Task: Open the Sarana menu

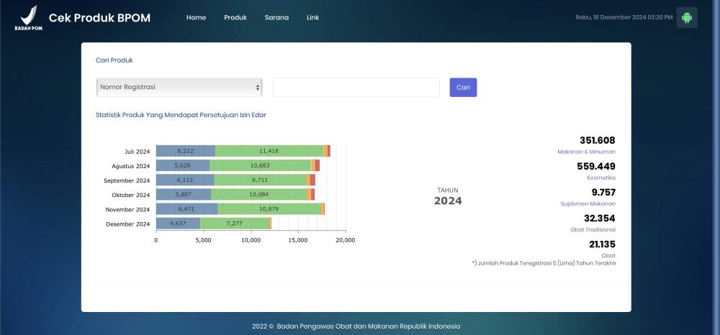Action: point(277,17)
